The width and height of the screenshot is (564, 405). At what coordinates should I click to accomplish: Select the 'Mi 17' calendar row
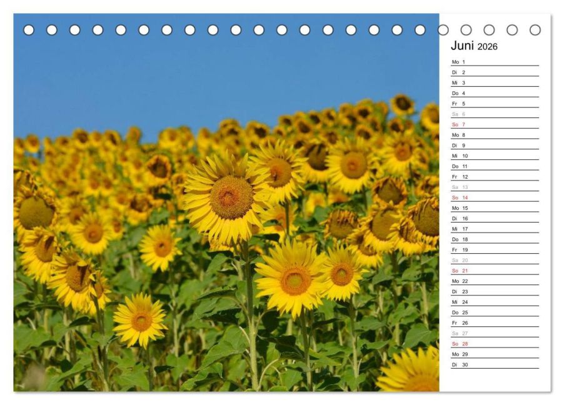[495, 229]
